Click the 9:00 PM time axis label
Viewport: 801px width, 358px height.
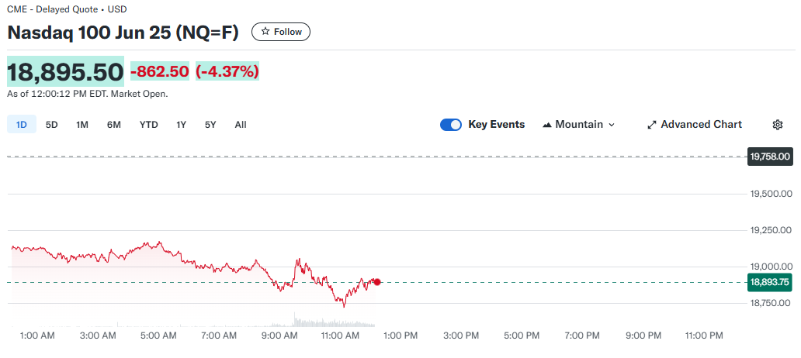(x=643, y=336)
